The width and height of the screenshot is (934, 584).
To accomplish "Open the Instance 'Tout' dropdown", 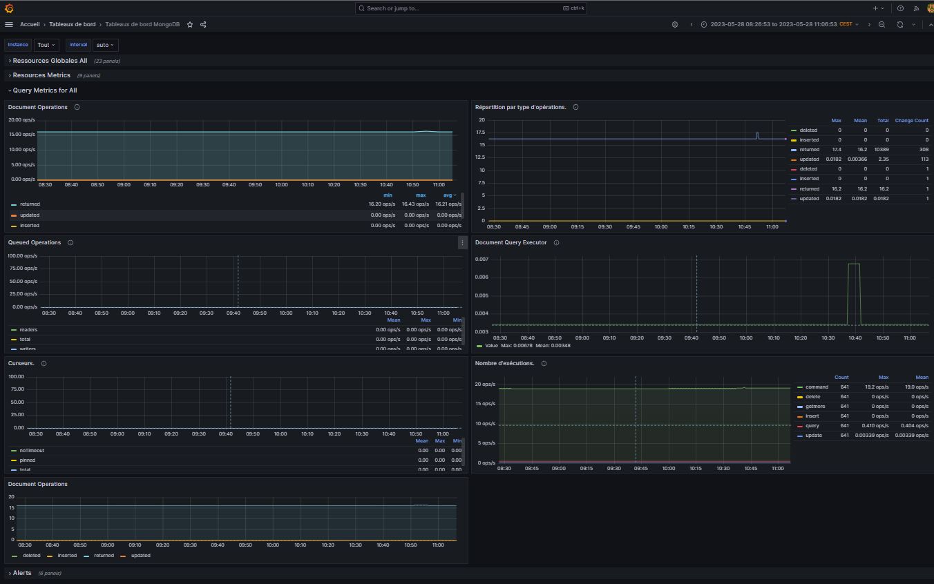I will pyautogui.click(x=46, y=45).
